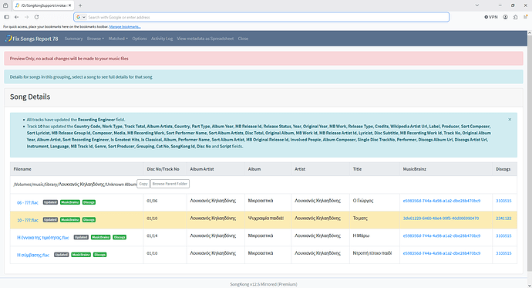Click the page vertical scrollbar

tap(529, 153)
